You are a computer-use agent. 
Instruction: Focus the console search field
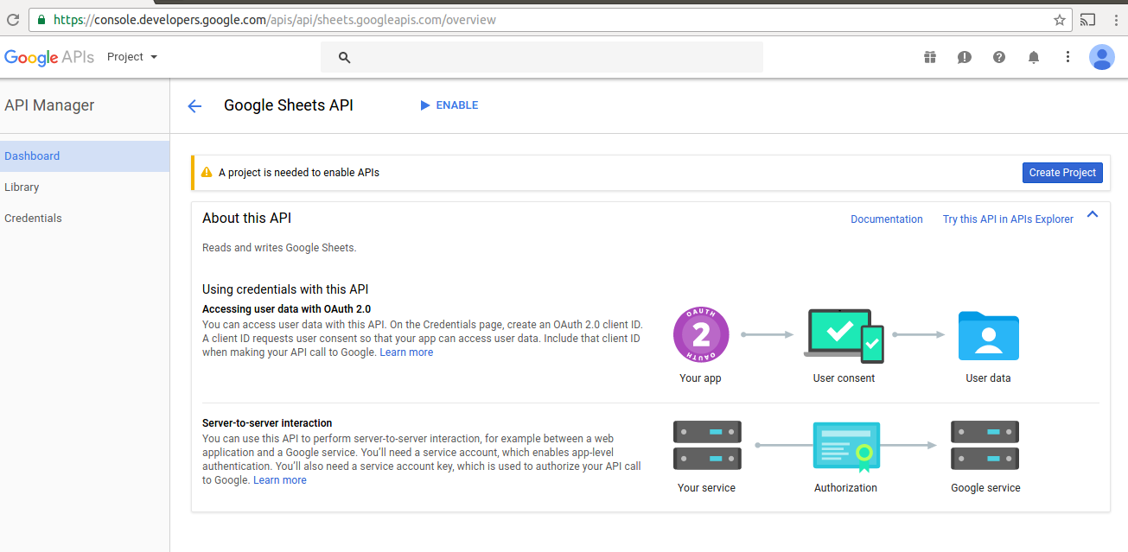pos(542,57)
